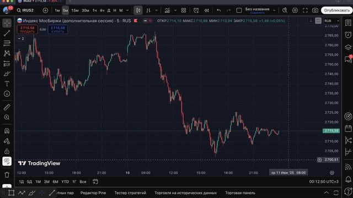
Task: Open layout grid selector
Action: tap(184, 10)
